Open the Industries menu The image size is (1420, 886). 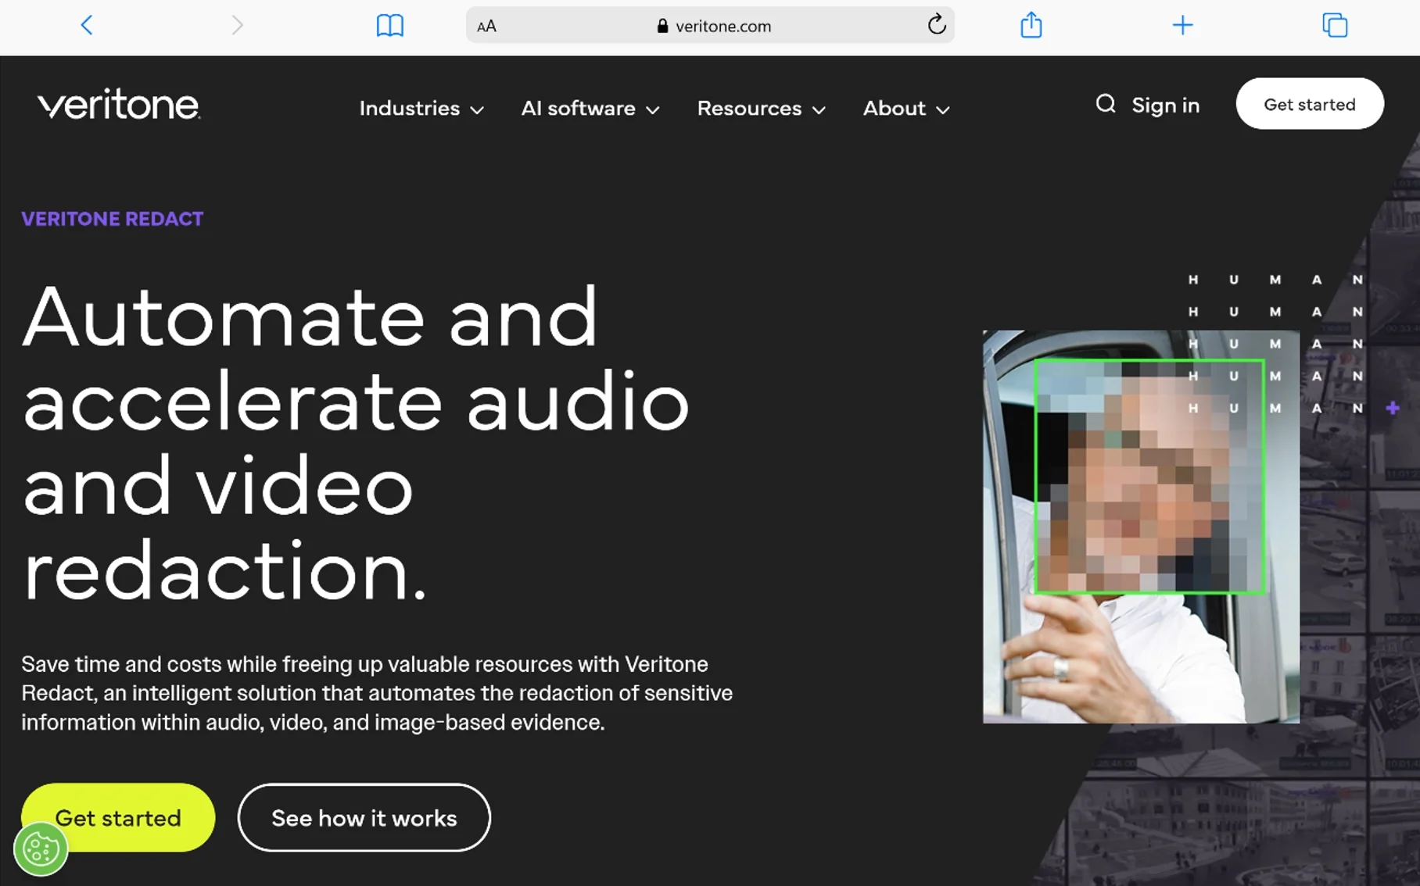point(421,108)
